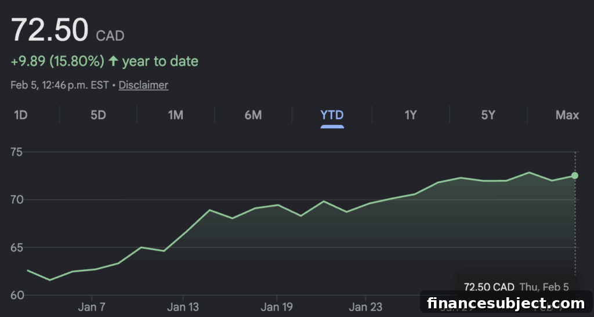Open the Disclaimer link
The height and width of the screenshot is (317, 594).
tap(144, 85)
